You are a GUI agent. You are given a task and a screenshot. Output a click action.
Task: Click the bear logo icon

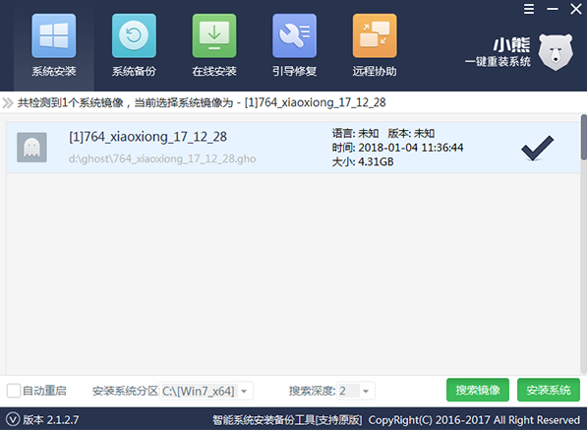point(556,52)
